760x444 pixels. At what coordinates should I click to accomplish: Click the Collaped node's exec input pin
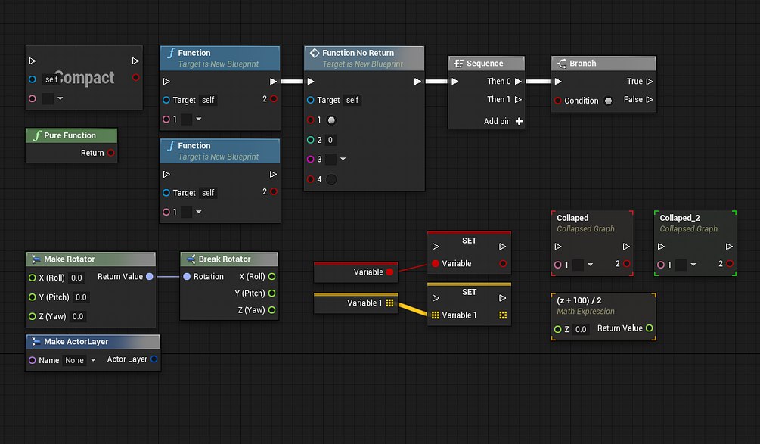point(558,247)
